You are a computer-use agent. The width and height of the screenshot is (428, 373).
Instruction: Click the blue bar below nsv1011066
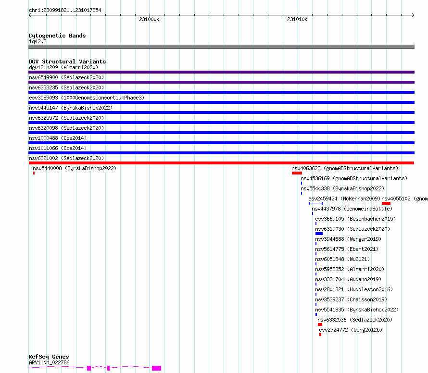[x=221, y=153]
